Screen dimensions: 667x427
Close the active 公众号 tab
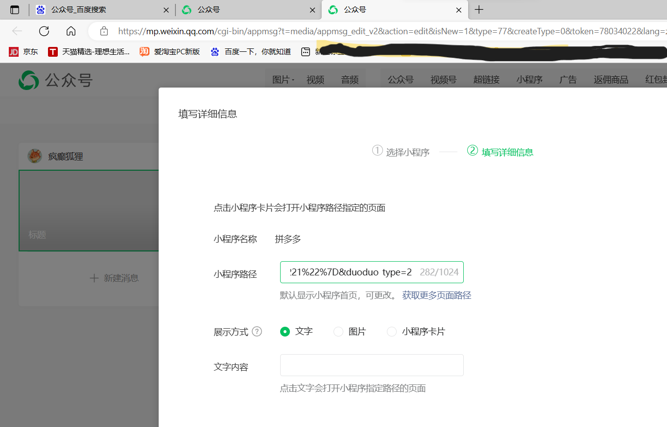pyautogui.click(x=459, y=10)
